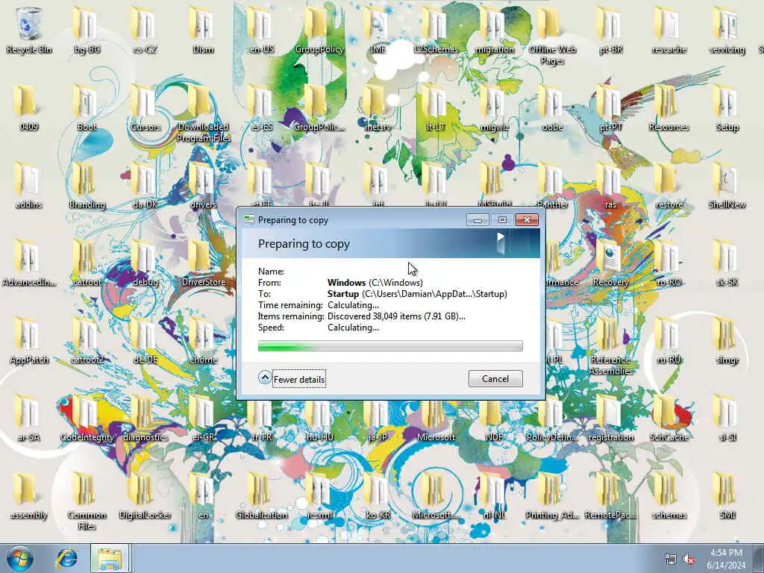Screen dimensions: 764x573
Task: Select the da-DK folder icon
Action: point(145,185)
